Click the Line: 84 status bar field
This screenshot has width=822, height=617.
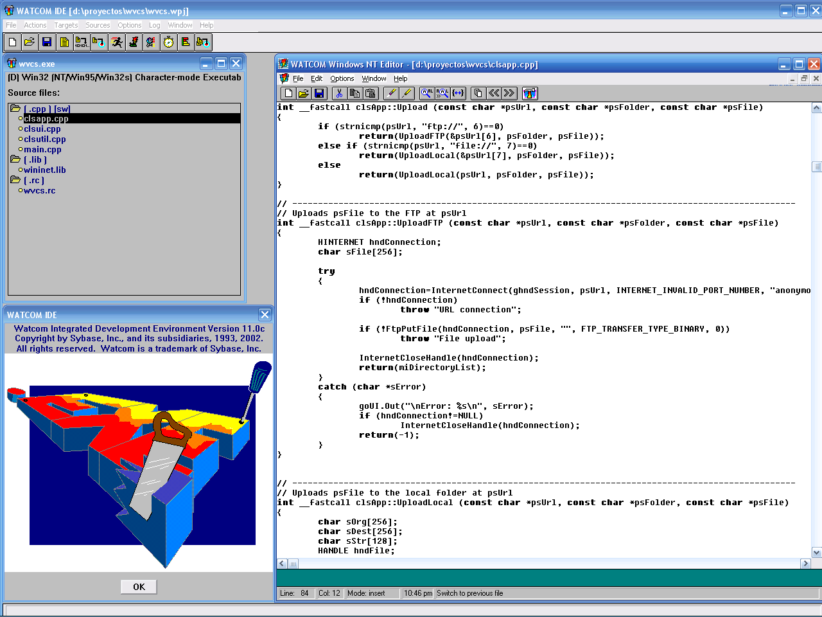coord(295,593)
